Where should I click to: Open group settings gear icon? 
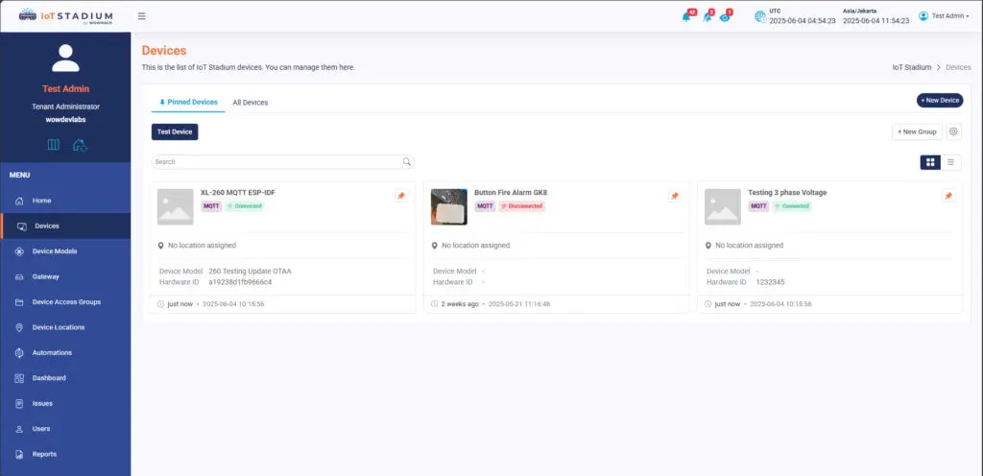coord(954,131)
